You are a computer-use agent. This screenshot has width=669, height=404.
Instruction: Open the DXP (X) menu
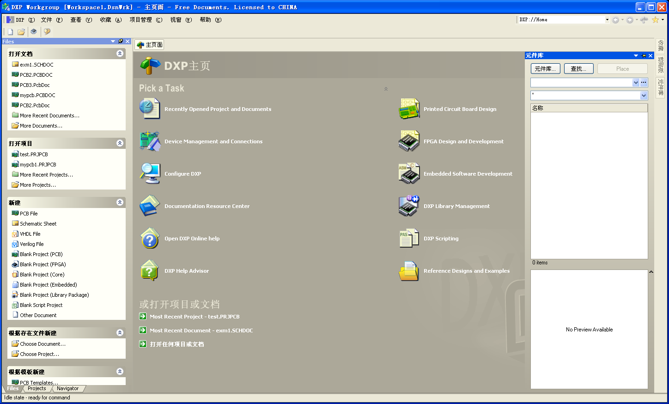21,20
